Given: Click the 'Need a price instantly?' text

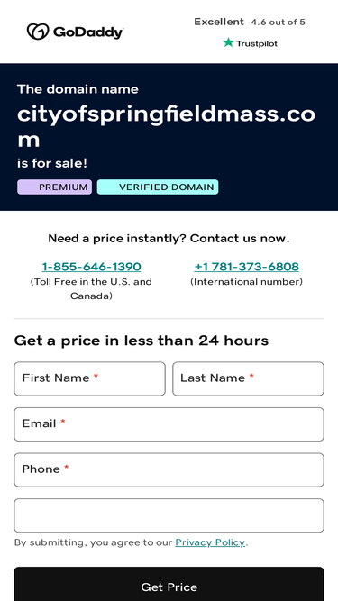Looking at the screenshot, I should tap(117, 239).
